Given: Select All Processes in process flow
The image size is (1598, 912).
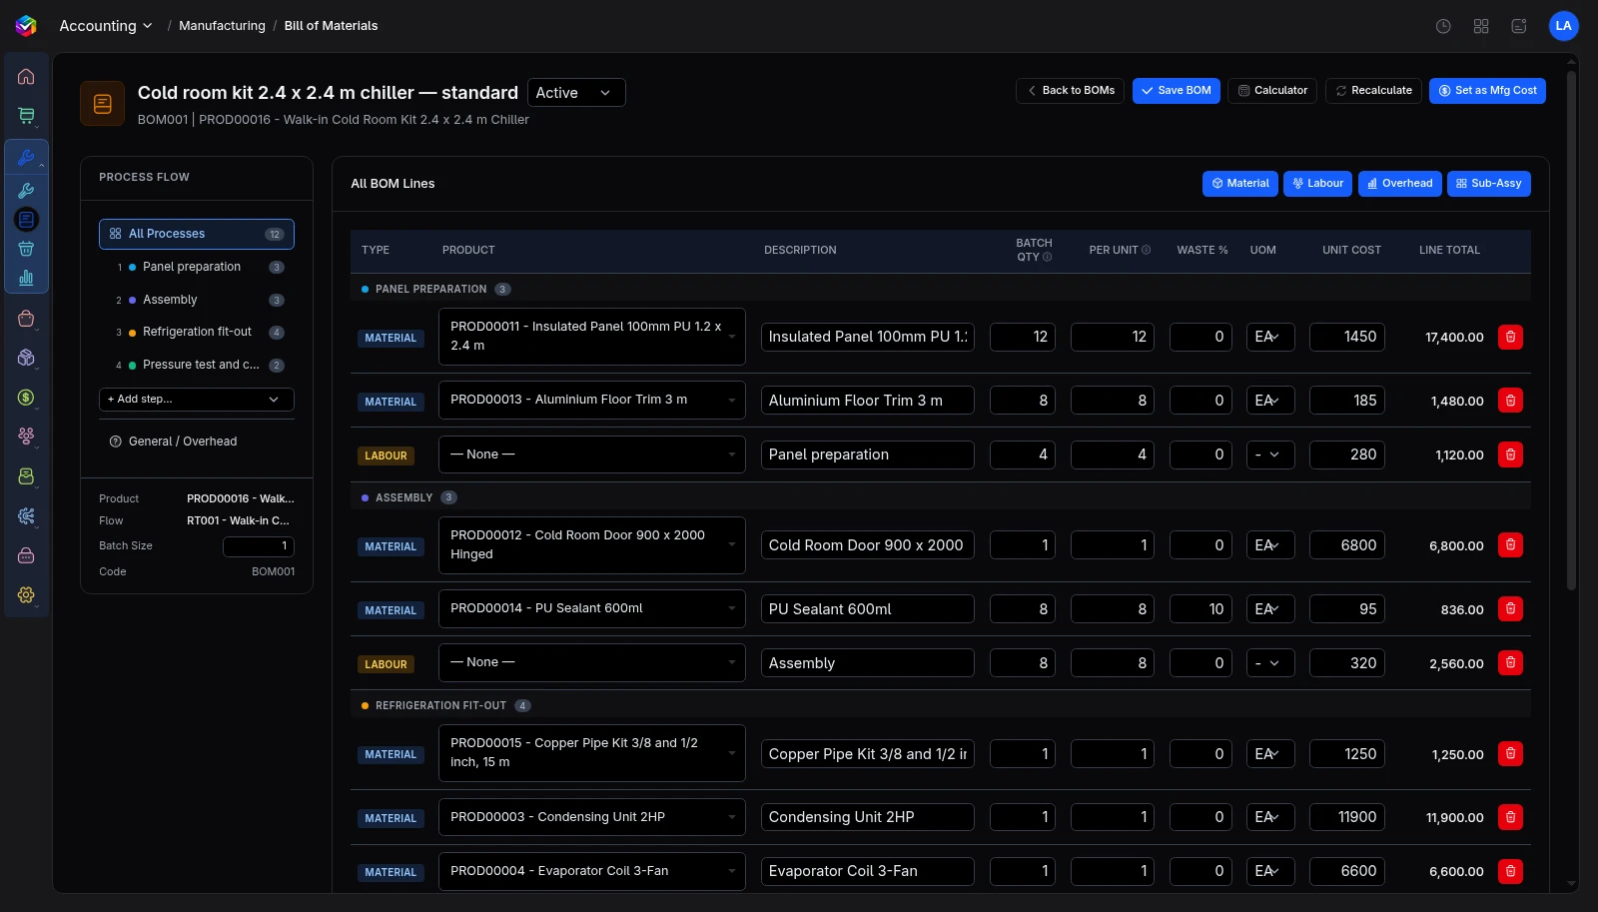Looking at the screenshot, I should tap(197, 234).
